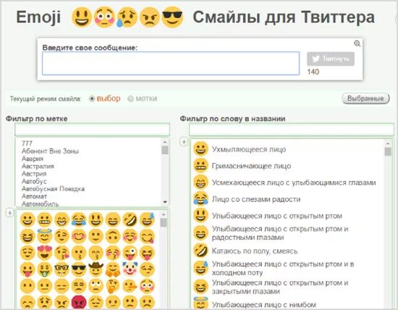This screenshot has width=398, height=310.
Task: Click up arrow of emoji grid scrollbar
Action: [x=164, y=214]
